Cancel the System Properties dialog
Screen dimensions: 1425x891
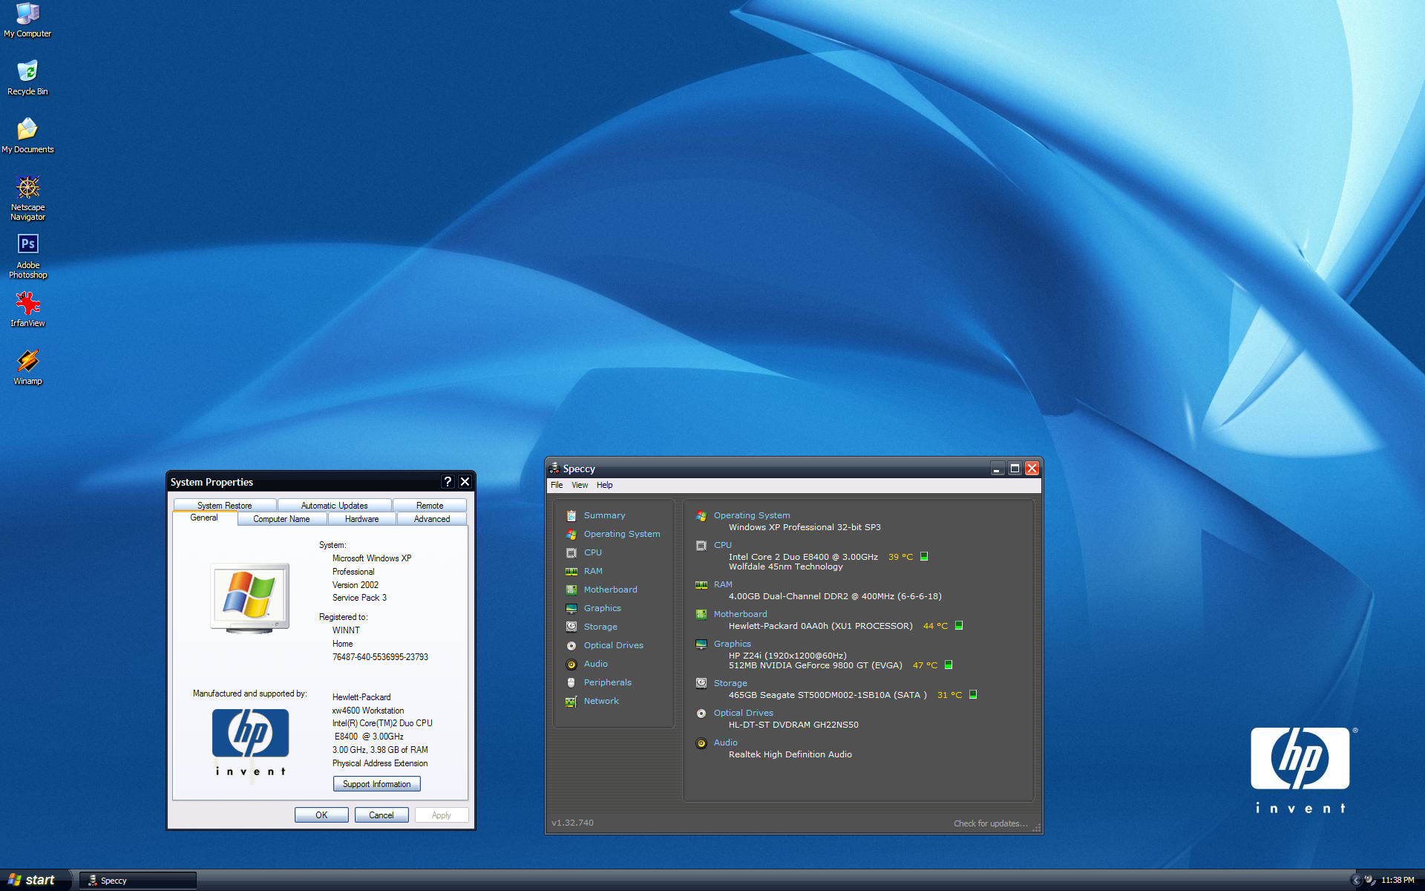click(381, 815)
